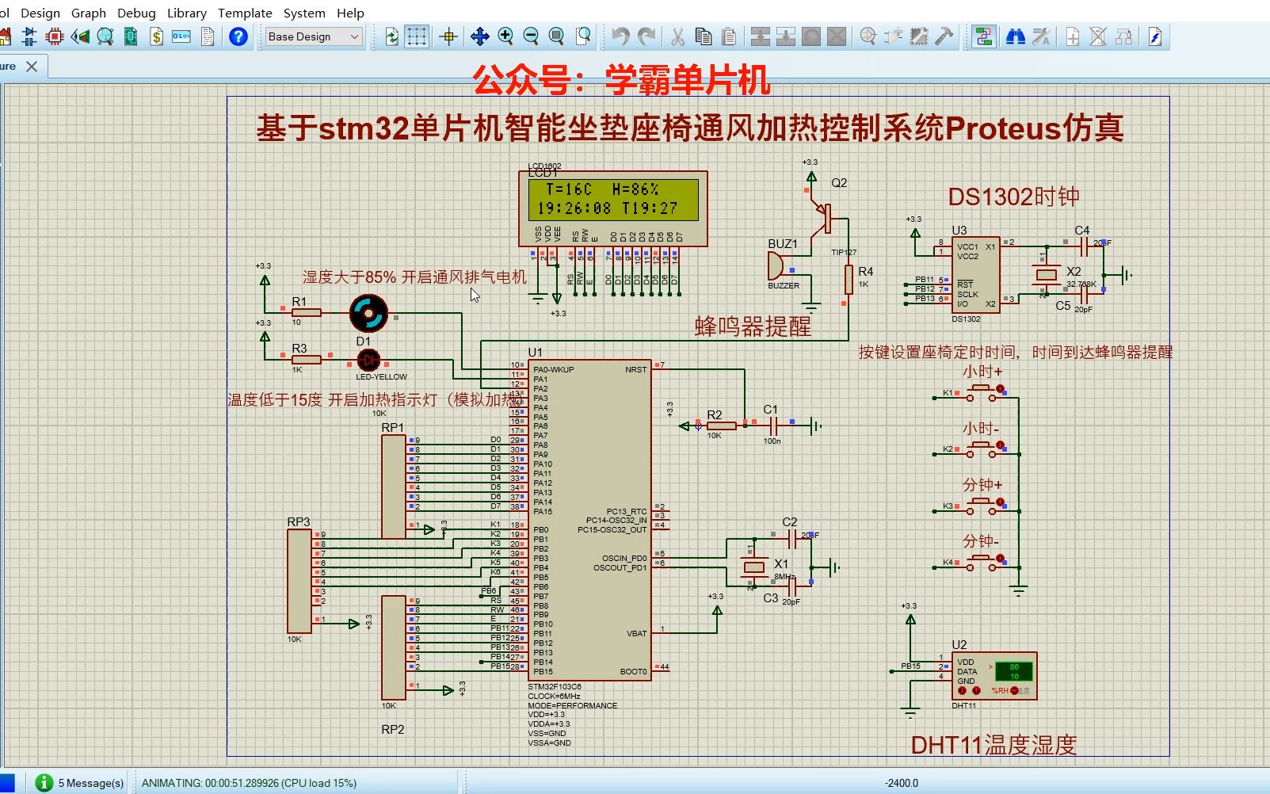Open Source Code 0101 icon

[x=181, y=36]
